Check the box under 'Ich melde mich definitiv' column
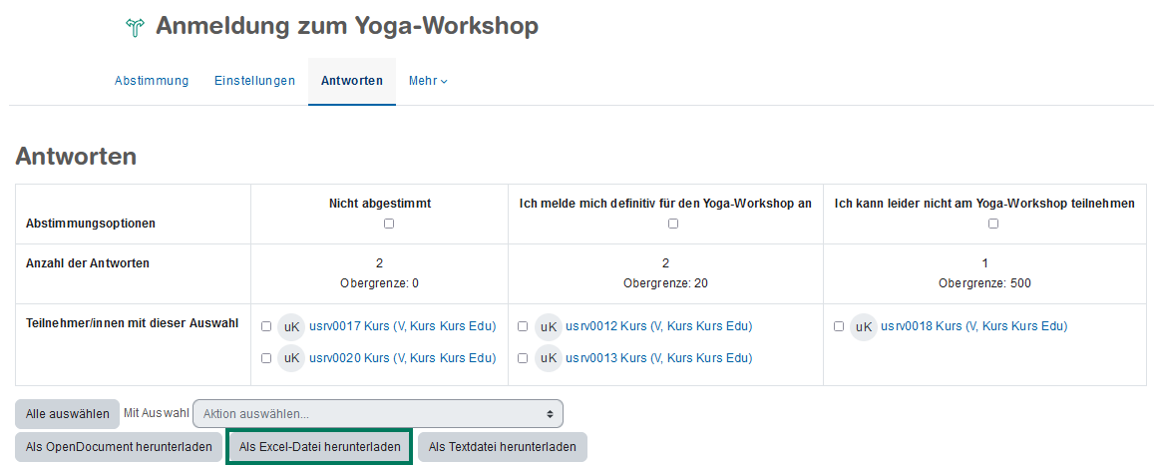The height and width of the screenshot is (468, 1156). click(x=673, y=224)
